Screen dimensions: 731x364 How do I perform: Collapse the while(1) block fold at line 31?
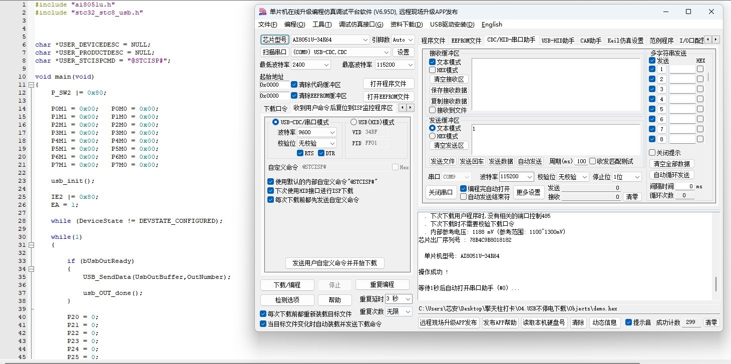tap(31, 245)
